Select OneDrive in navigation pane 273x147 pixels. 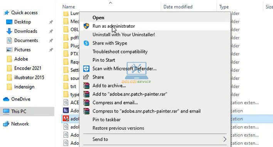pyautogui.click(x=21, y=99)
